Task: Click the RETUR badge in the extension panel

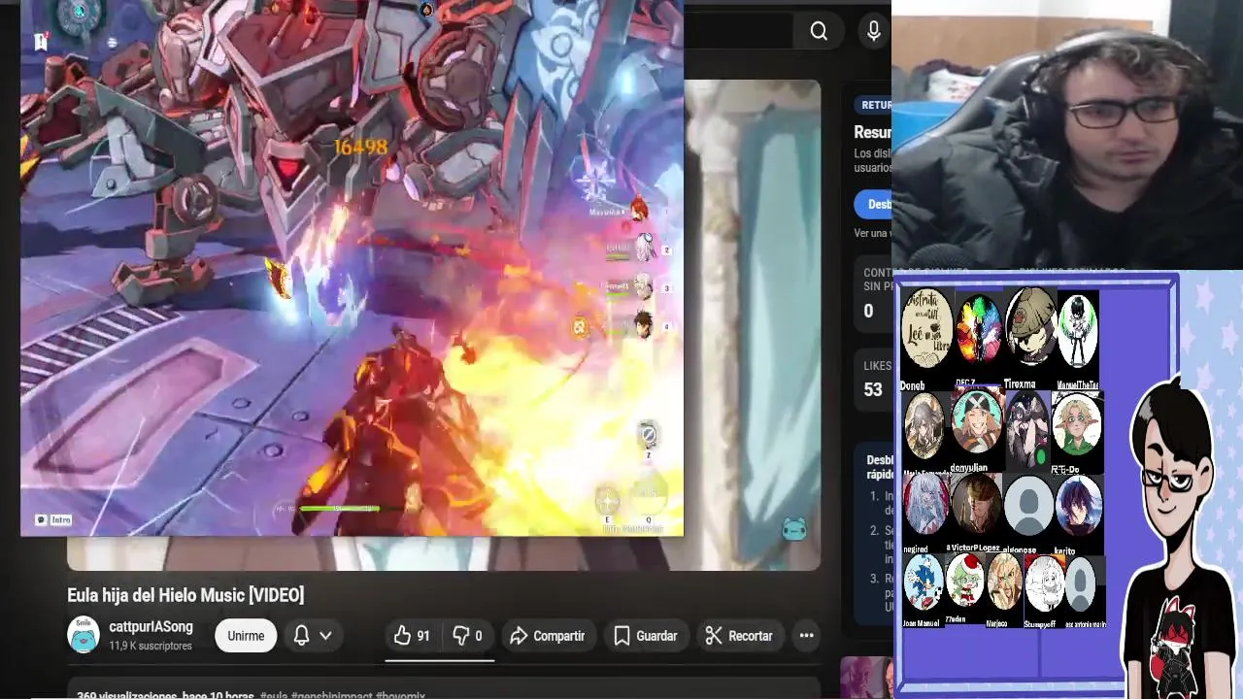Action: [875, 105]
